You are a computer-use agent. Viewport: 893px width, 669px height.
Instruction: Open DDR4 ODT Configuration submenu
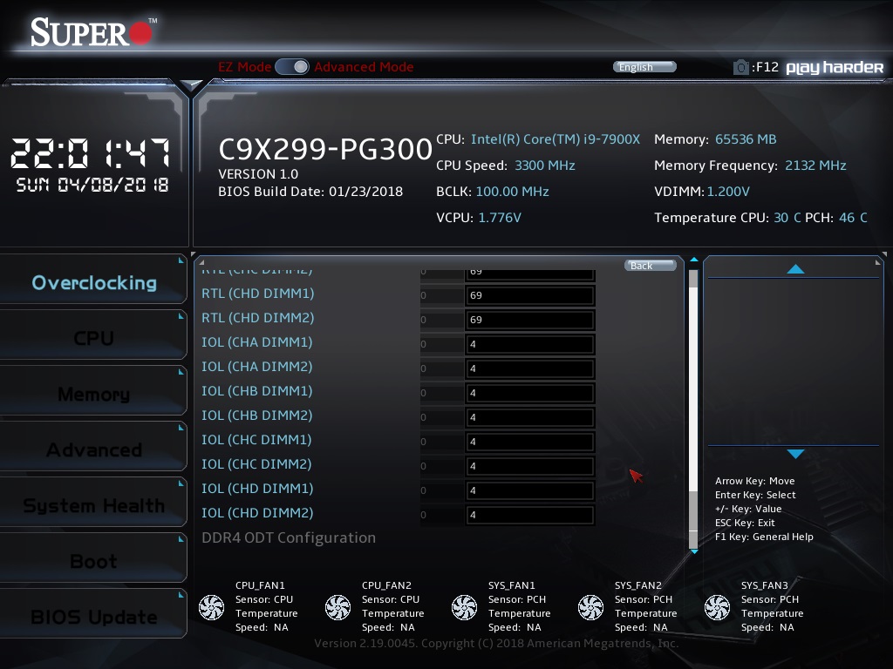(x=289, y=537)
